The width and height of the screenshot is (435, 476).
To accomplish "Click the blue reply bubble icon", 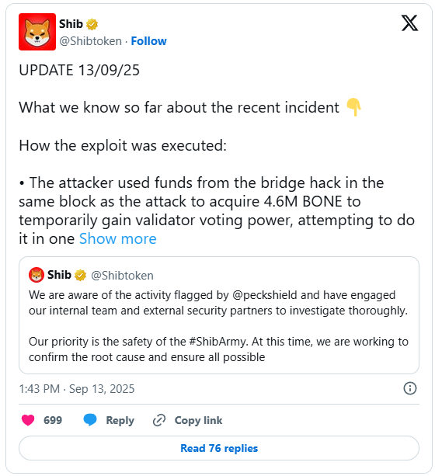I will tap(90, 420).
